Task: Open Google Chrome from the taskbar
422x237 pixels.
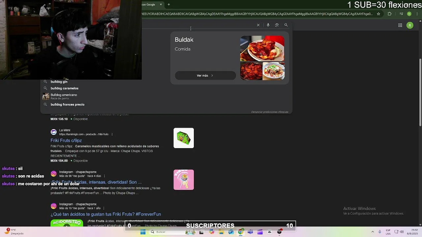Action: 240,232
